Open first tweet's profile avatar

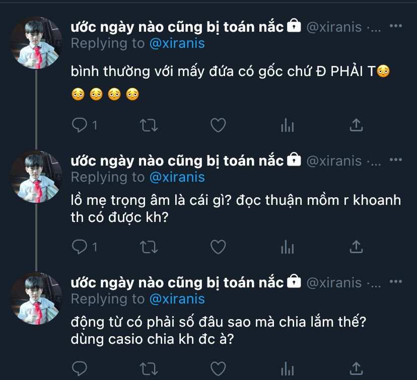(x=36, y=43)
